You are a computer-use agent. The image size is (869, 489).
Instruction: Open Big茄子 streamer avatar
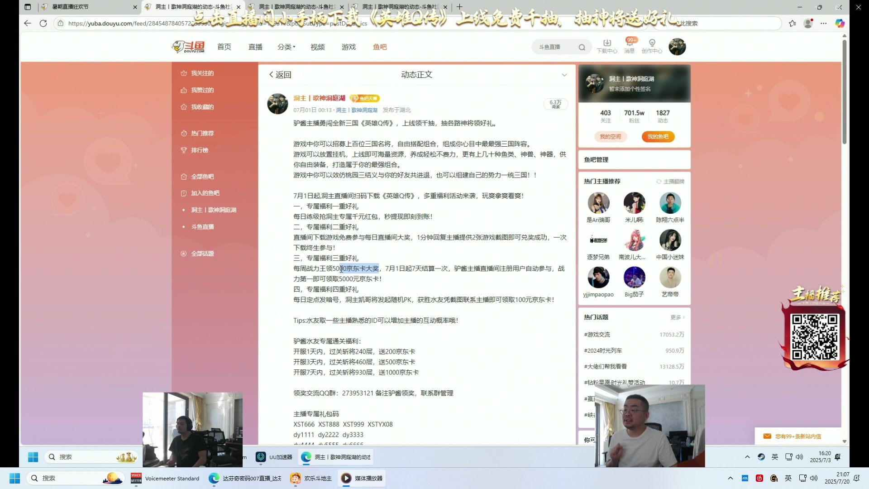[634, 277]
